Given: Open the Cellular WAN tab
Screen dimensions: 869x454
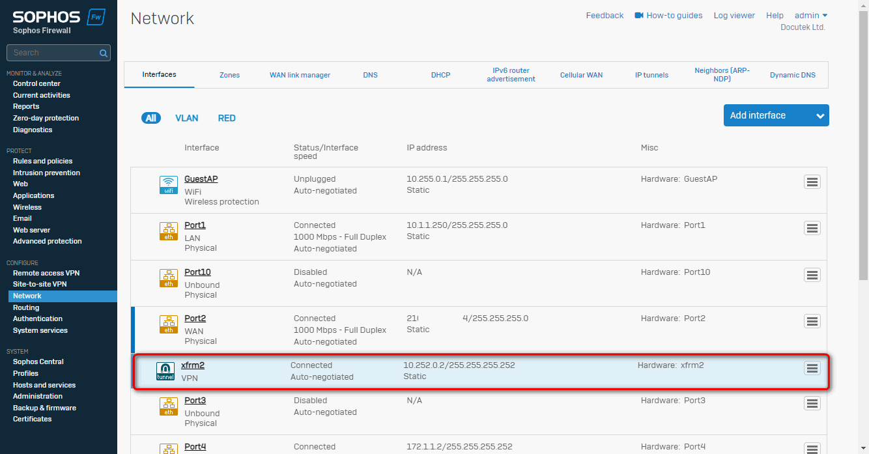Looking at the screenshot, I should (581, 75).
